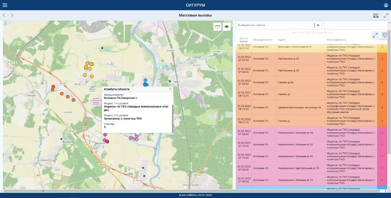Click timestamp 20.02.2022 08:31:00
391x198 pixels.
tap(244, 121)
